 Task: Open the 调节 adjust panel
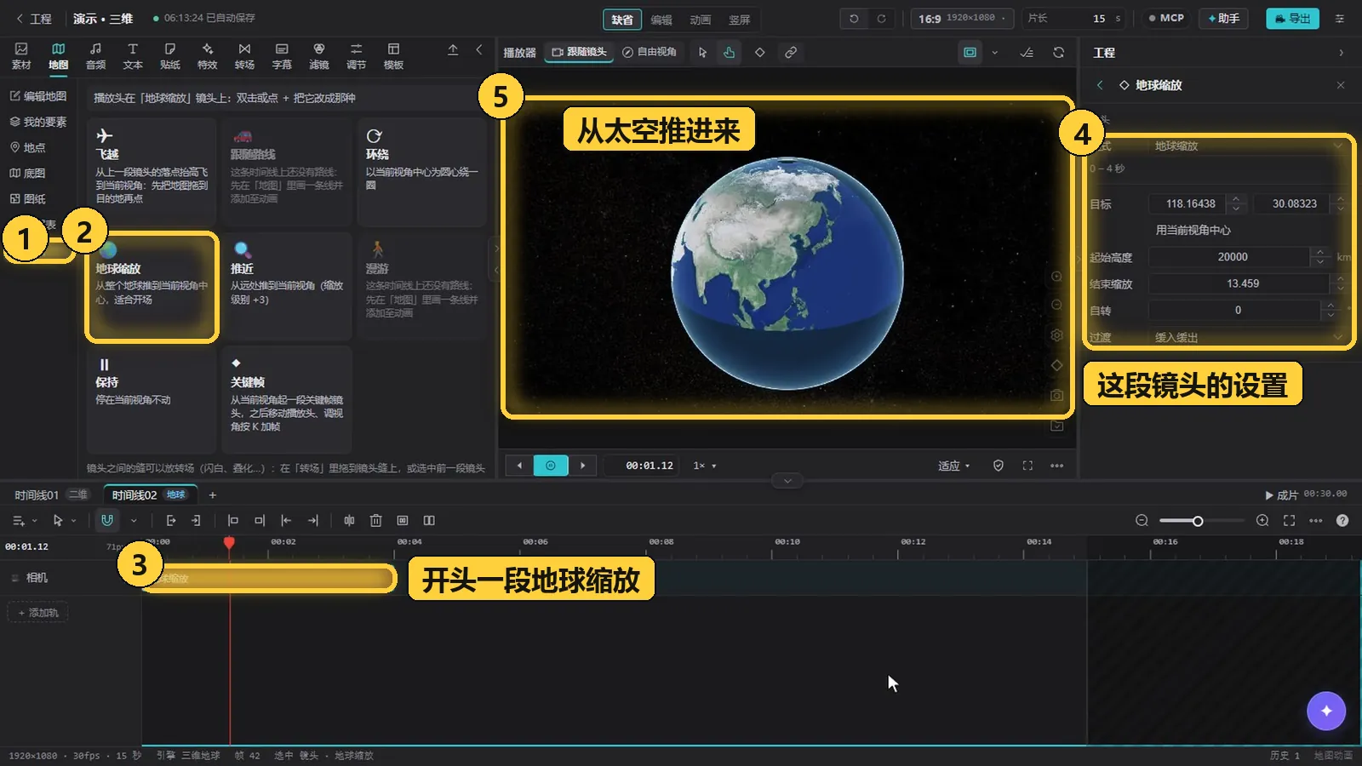coord(356,56)
